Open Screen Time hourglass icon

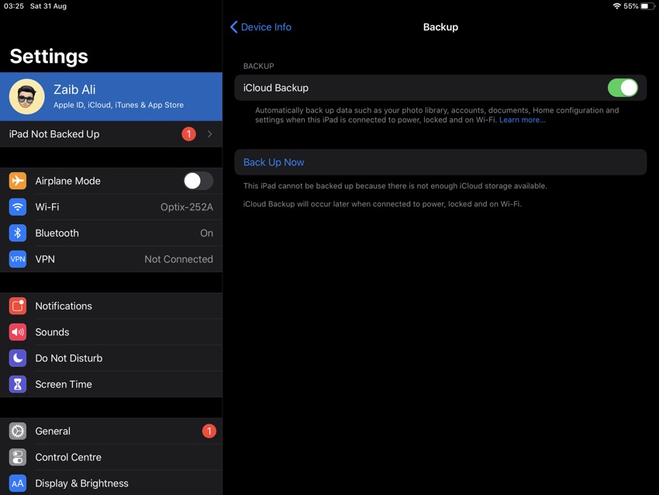tap(18, 384)
